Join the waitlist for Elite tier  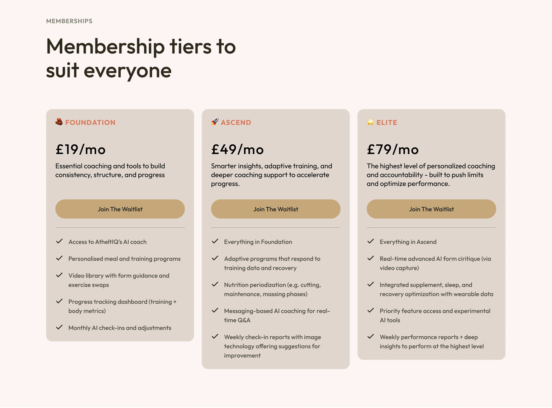pyautogui.click(x=431, y=209)
